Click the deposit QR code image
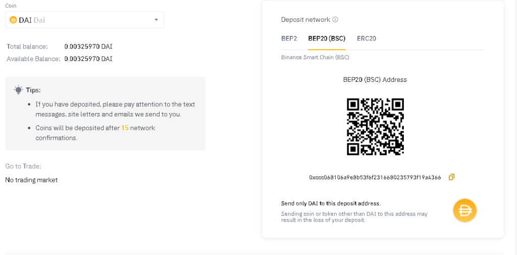 pos(375,127)
